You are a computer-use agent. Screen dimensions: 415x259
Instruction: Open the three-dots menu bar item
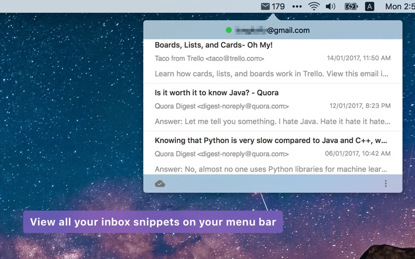297,7
